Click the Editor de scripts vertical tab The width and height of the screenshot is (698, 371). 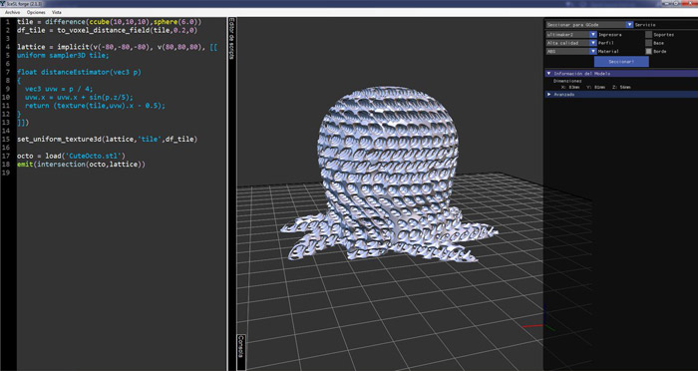(231, 38)
